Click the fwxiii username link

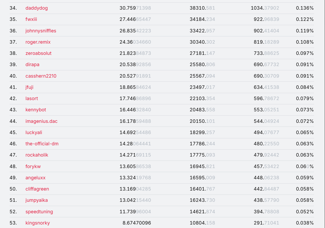(x=31, y=19)
